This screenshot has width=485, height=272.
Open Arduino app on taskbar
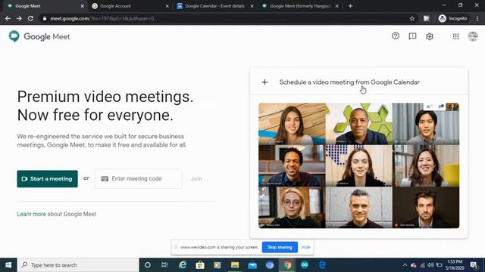(x=305, y=265)
